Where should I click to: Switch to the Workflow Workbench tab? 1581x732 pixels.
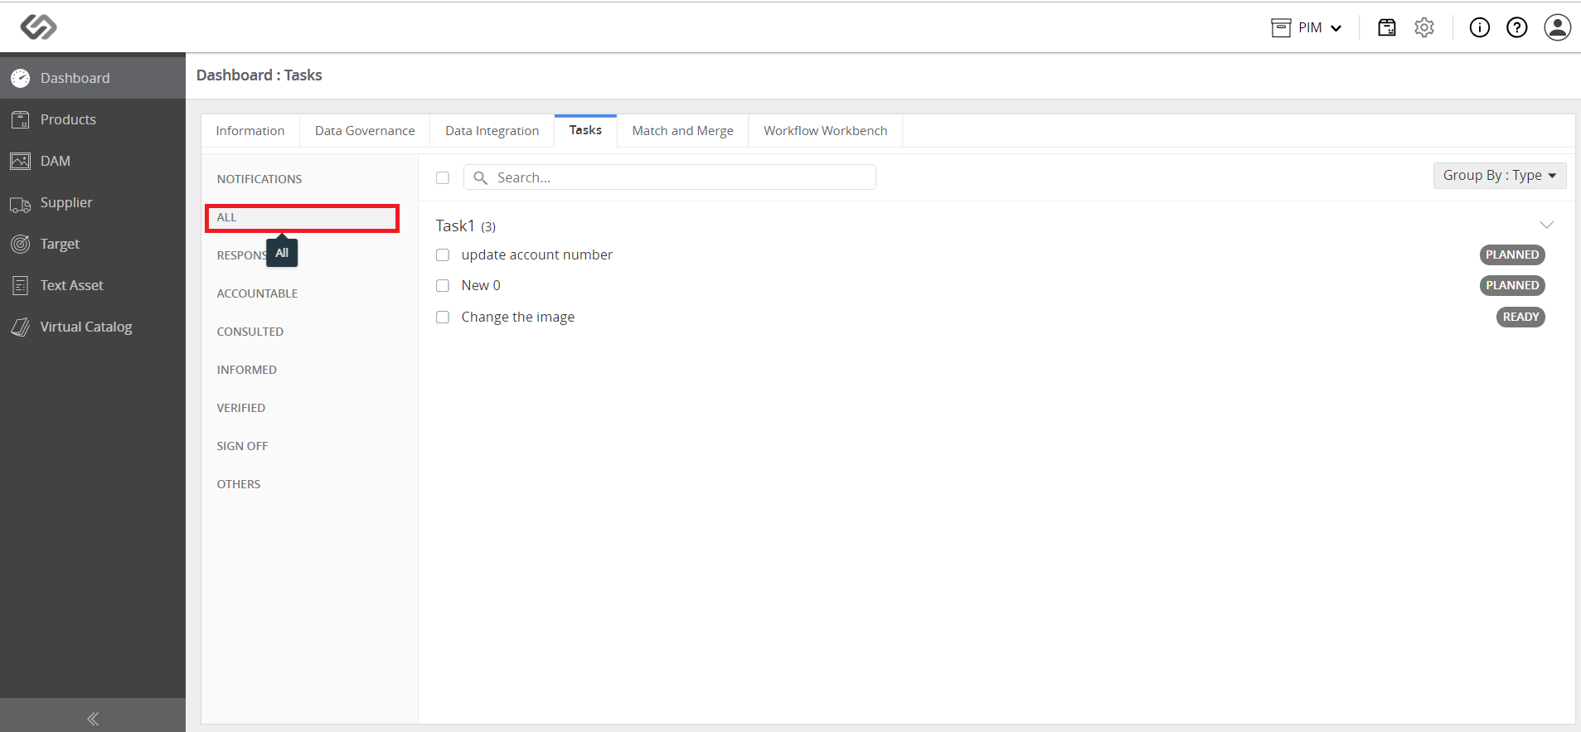point(825,131)
